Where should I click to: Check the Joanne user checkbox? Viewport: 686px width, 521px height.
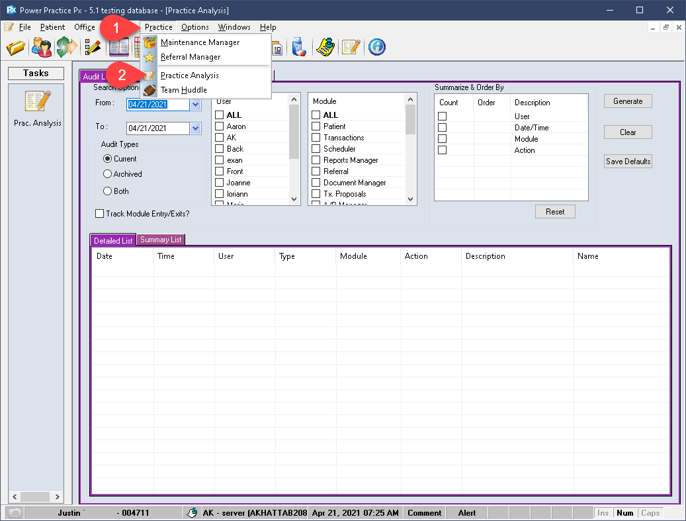point(220,183)
